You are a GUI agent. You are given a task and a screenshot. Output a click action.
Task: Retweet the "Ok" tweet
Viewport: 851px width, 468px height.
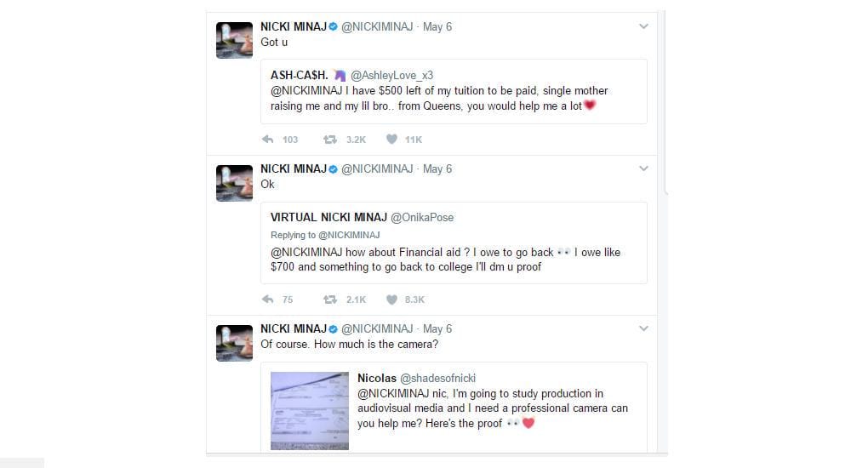pyautogui.click(x=329, y=300)
